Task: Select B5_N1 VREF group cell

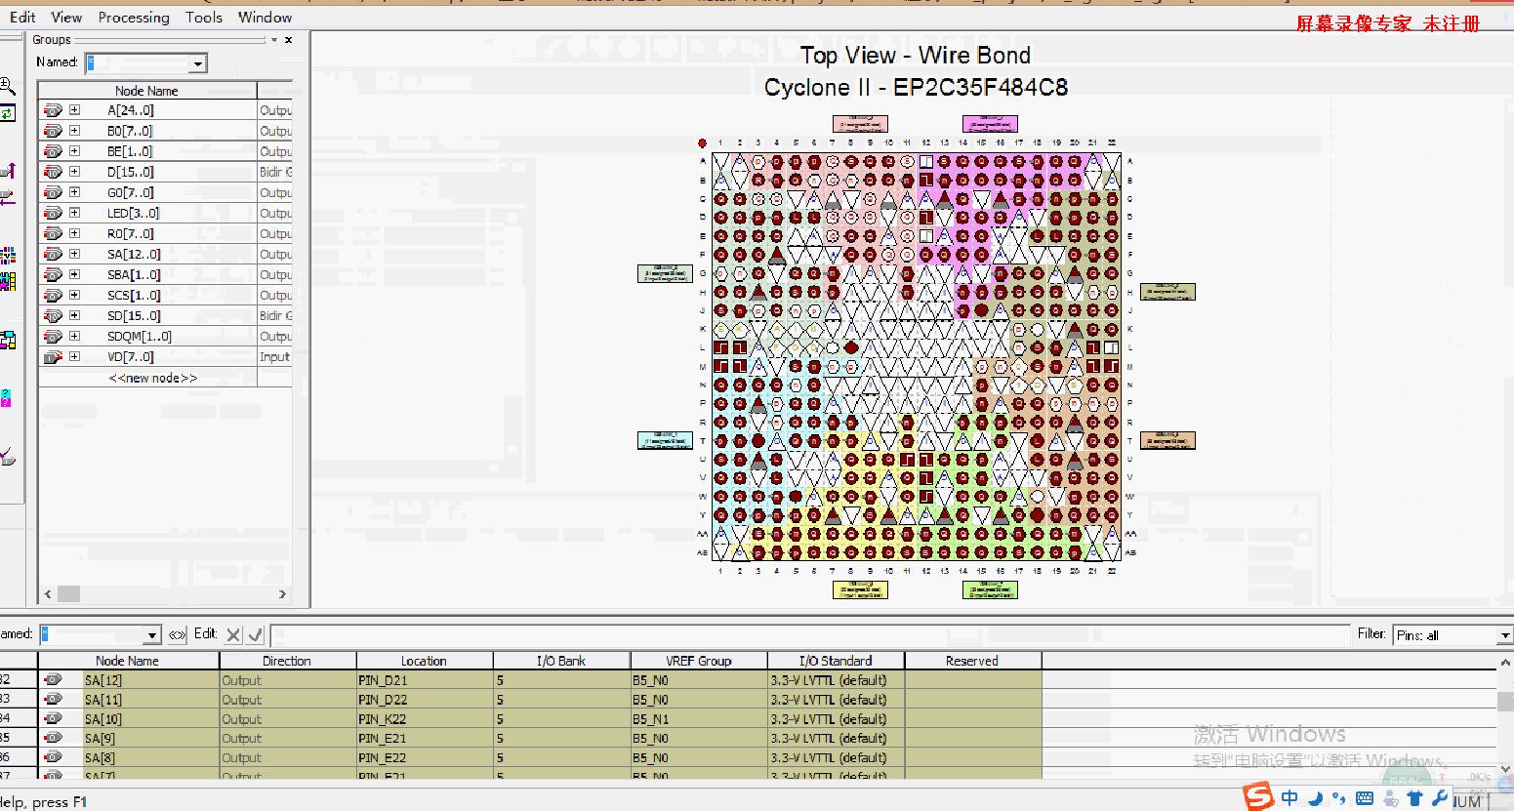Action: pyautogui.click(x=699, y=719)
